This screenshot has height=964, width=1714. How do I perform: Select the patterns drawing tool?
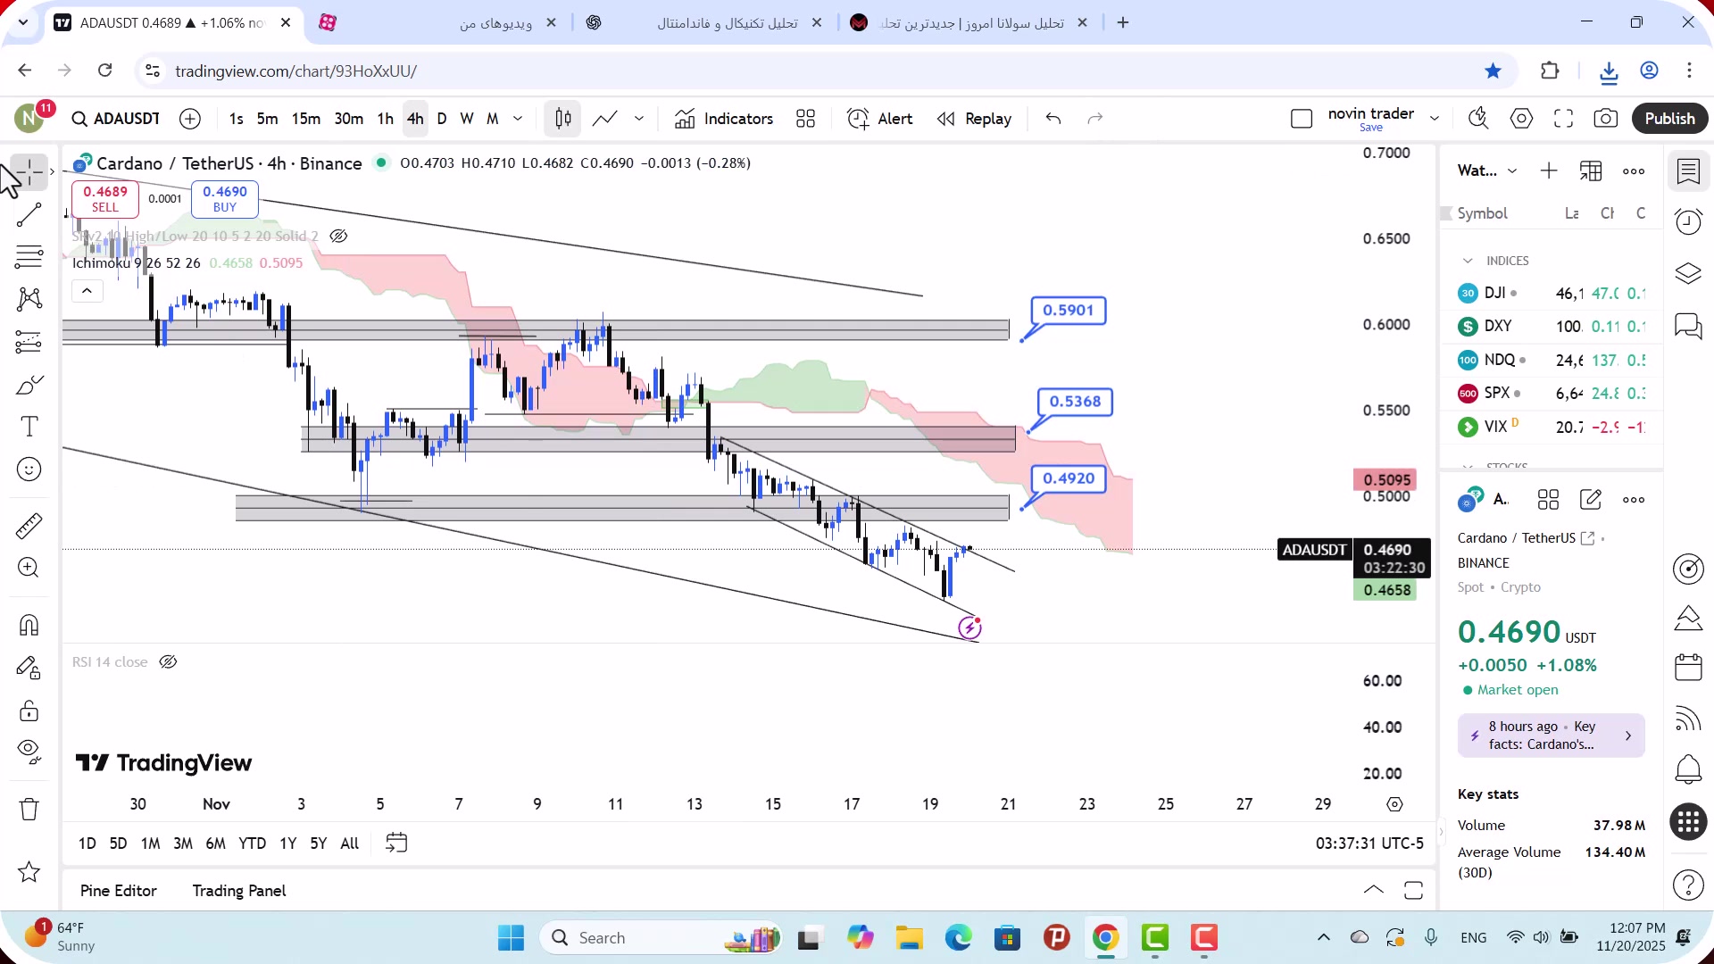pyautogui.click(x=29, y=299)
